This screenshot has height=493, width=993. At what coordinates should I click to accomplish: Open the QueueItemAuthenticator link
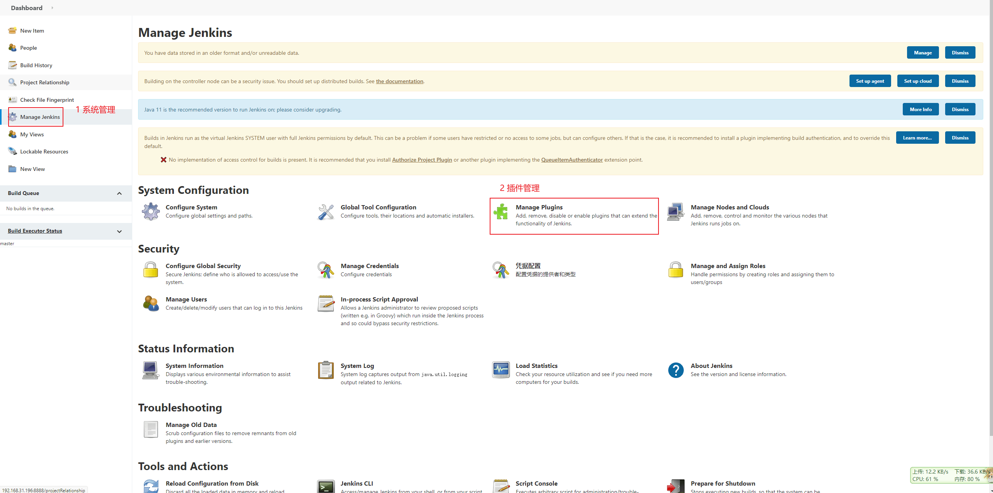pos(572,160)
